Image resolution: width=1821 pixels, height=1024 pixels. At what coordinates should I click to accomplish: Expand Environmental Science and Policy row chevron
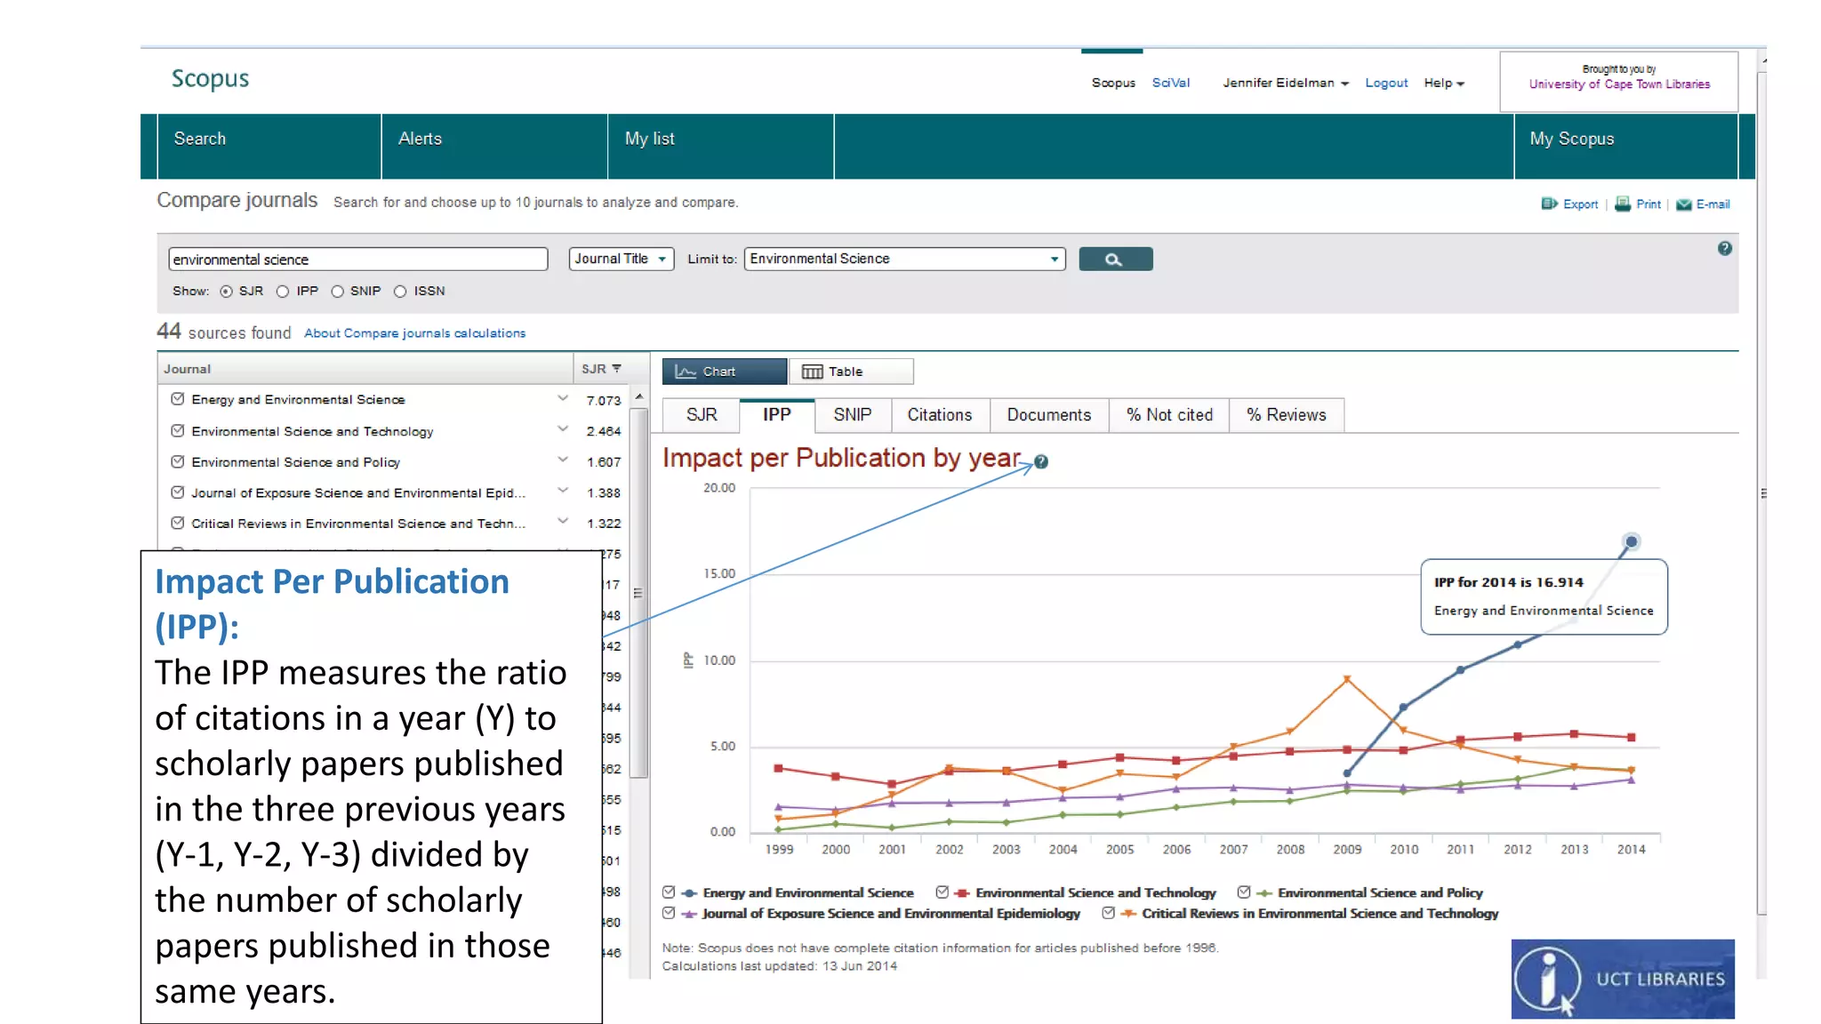point(562,460)
